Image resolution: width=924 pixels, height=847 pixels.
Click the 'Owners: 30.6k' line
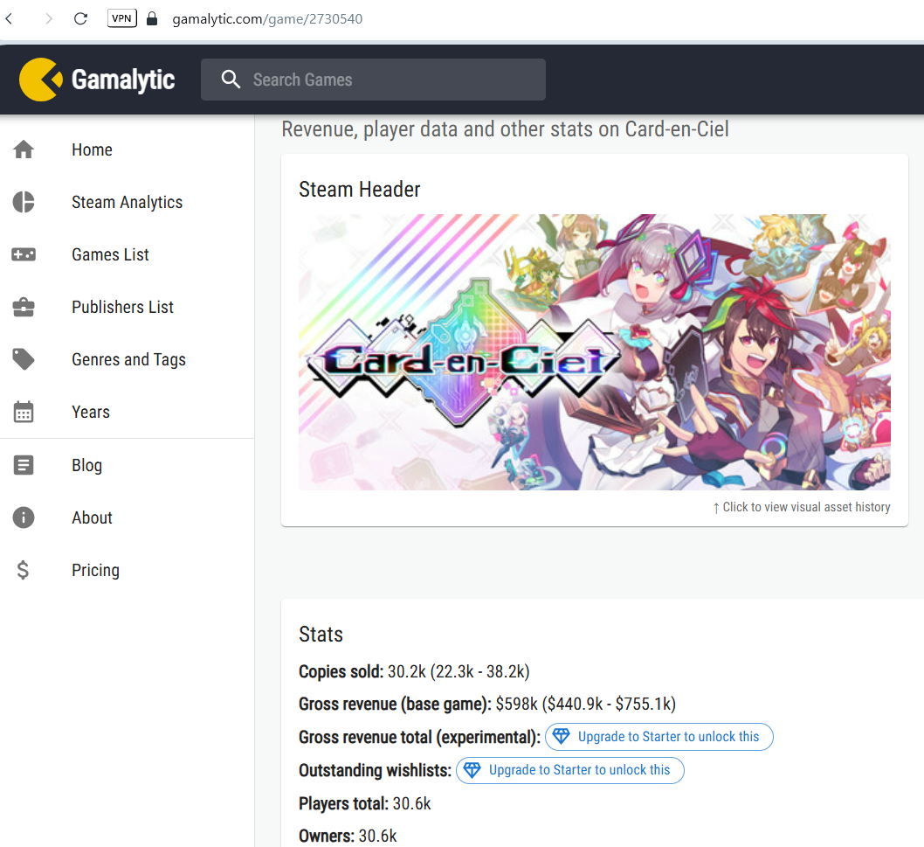click(x=348, y=836)
